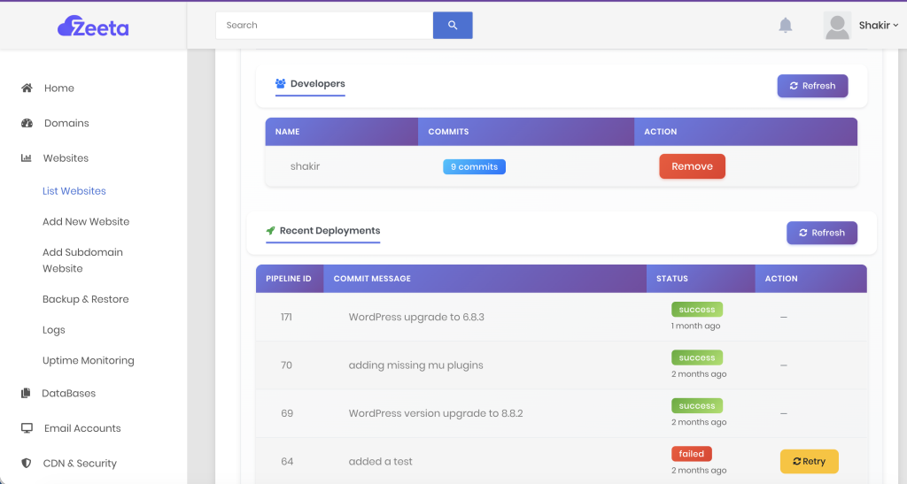Click the Email Accounts monitor icon

[x=27, y=428]
